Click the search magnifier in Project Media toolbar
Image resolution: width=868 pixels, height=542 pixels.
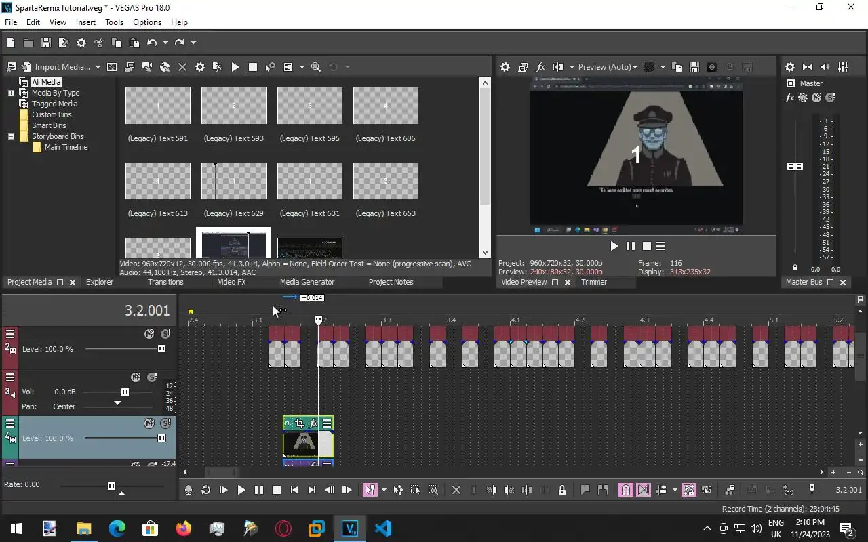point(316,67)
